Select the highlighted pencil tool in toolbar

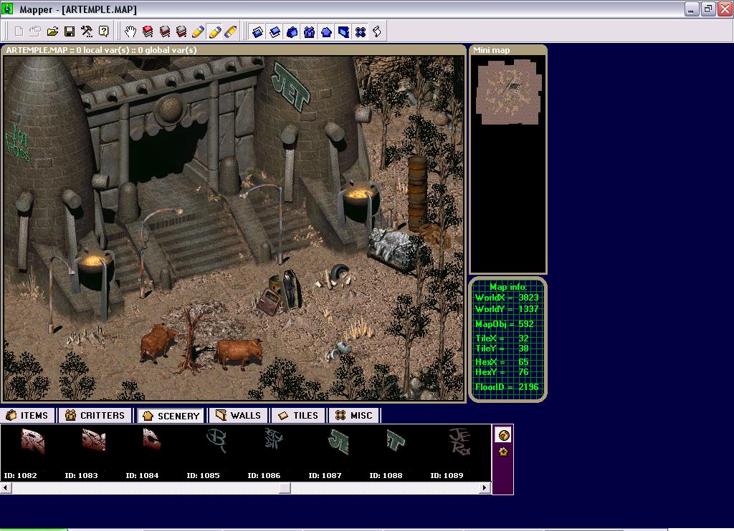click(215, 31)
